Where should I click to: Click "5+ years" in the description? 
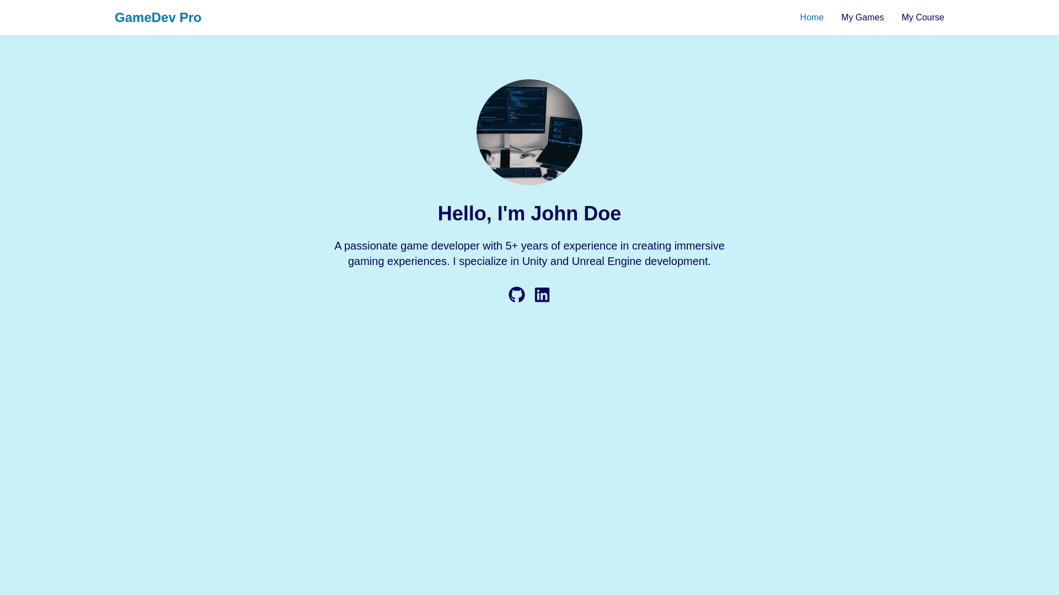[526, 246]
